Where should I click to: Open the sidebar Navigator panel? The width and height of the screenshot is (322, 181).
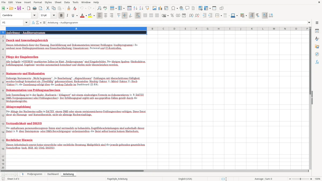(317, 54)
